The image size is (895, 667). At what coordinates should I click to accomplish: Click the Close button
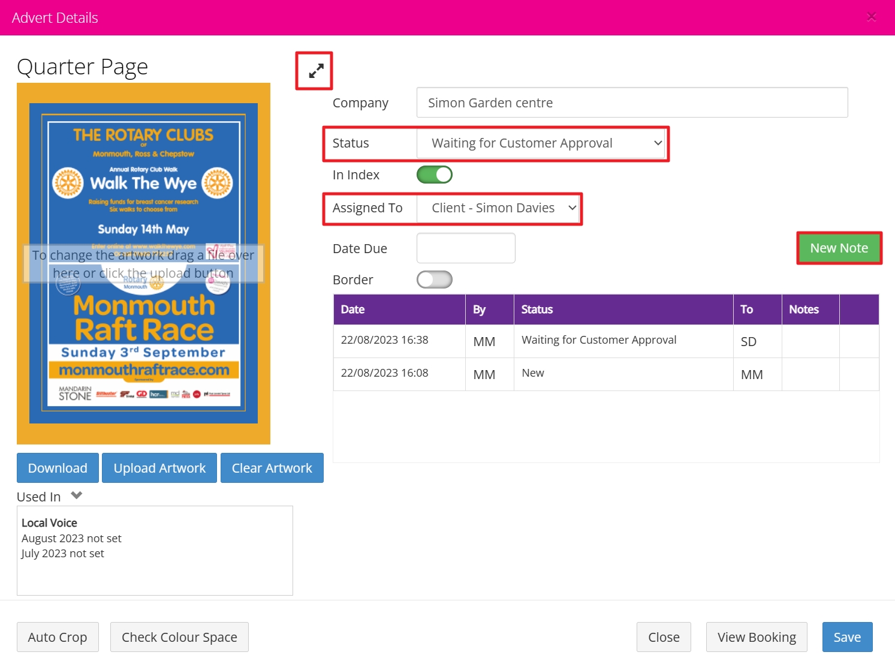point(664,637)
